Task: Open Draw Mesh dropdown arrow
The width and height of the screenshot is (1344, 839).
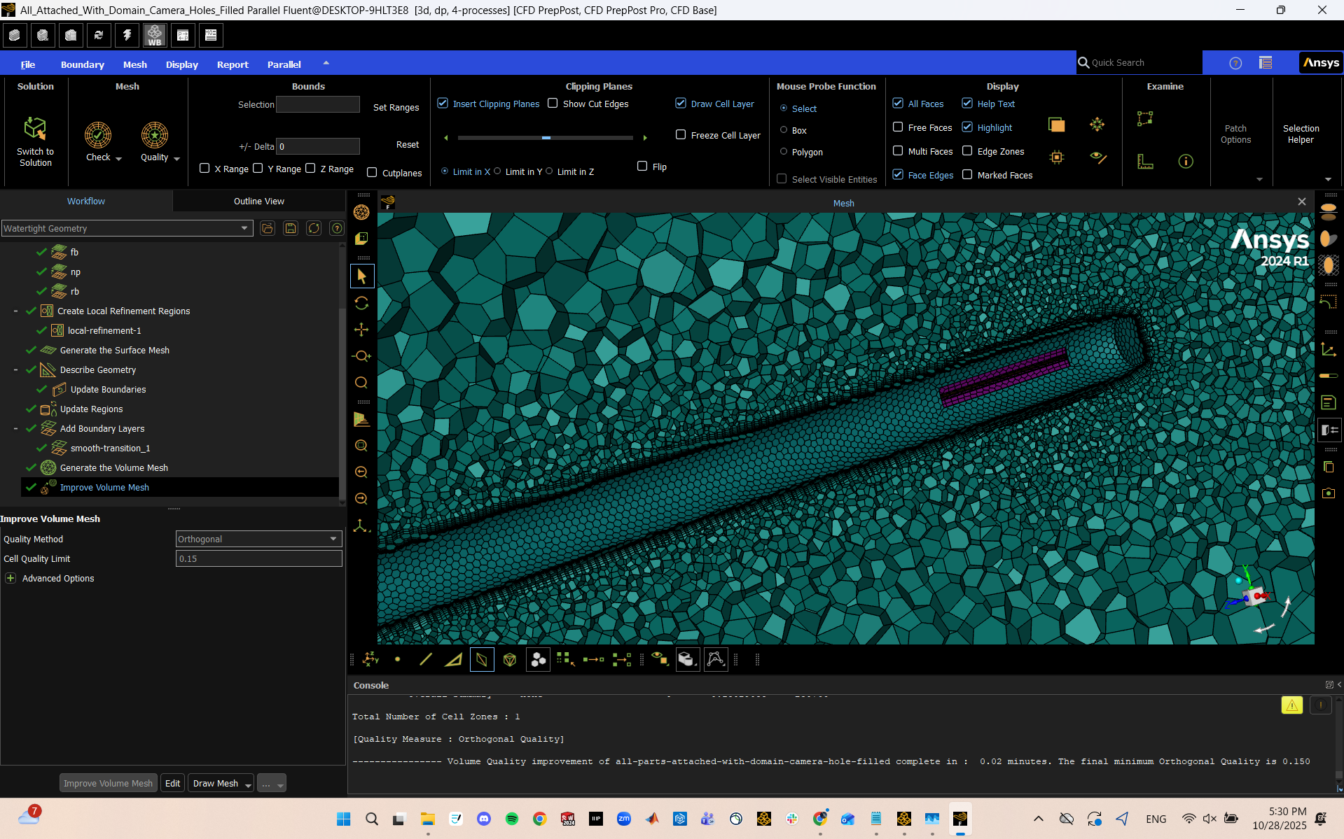Action: tap(248, 784)
